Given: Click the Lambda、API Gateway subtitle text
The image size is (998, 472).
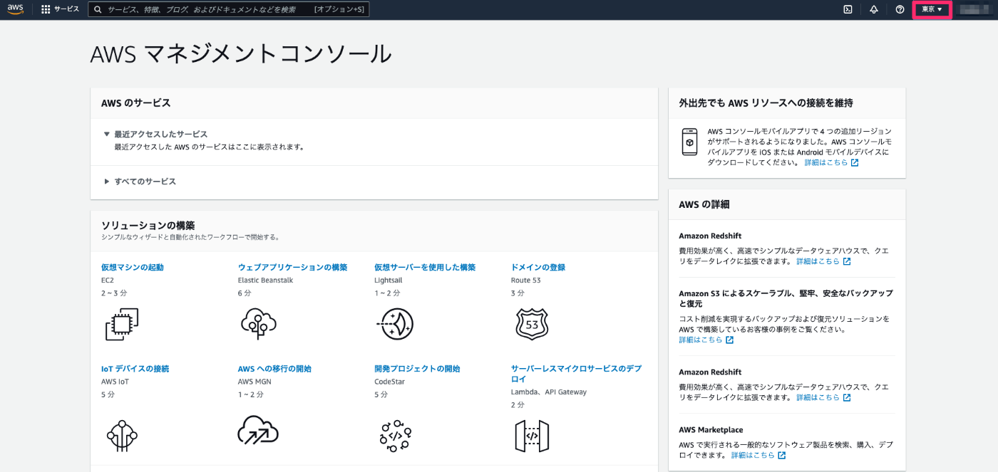Looking at the screenshot, I should [x=549, y=392].
